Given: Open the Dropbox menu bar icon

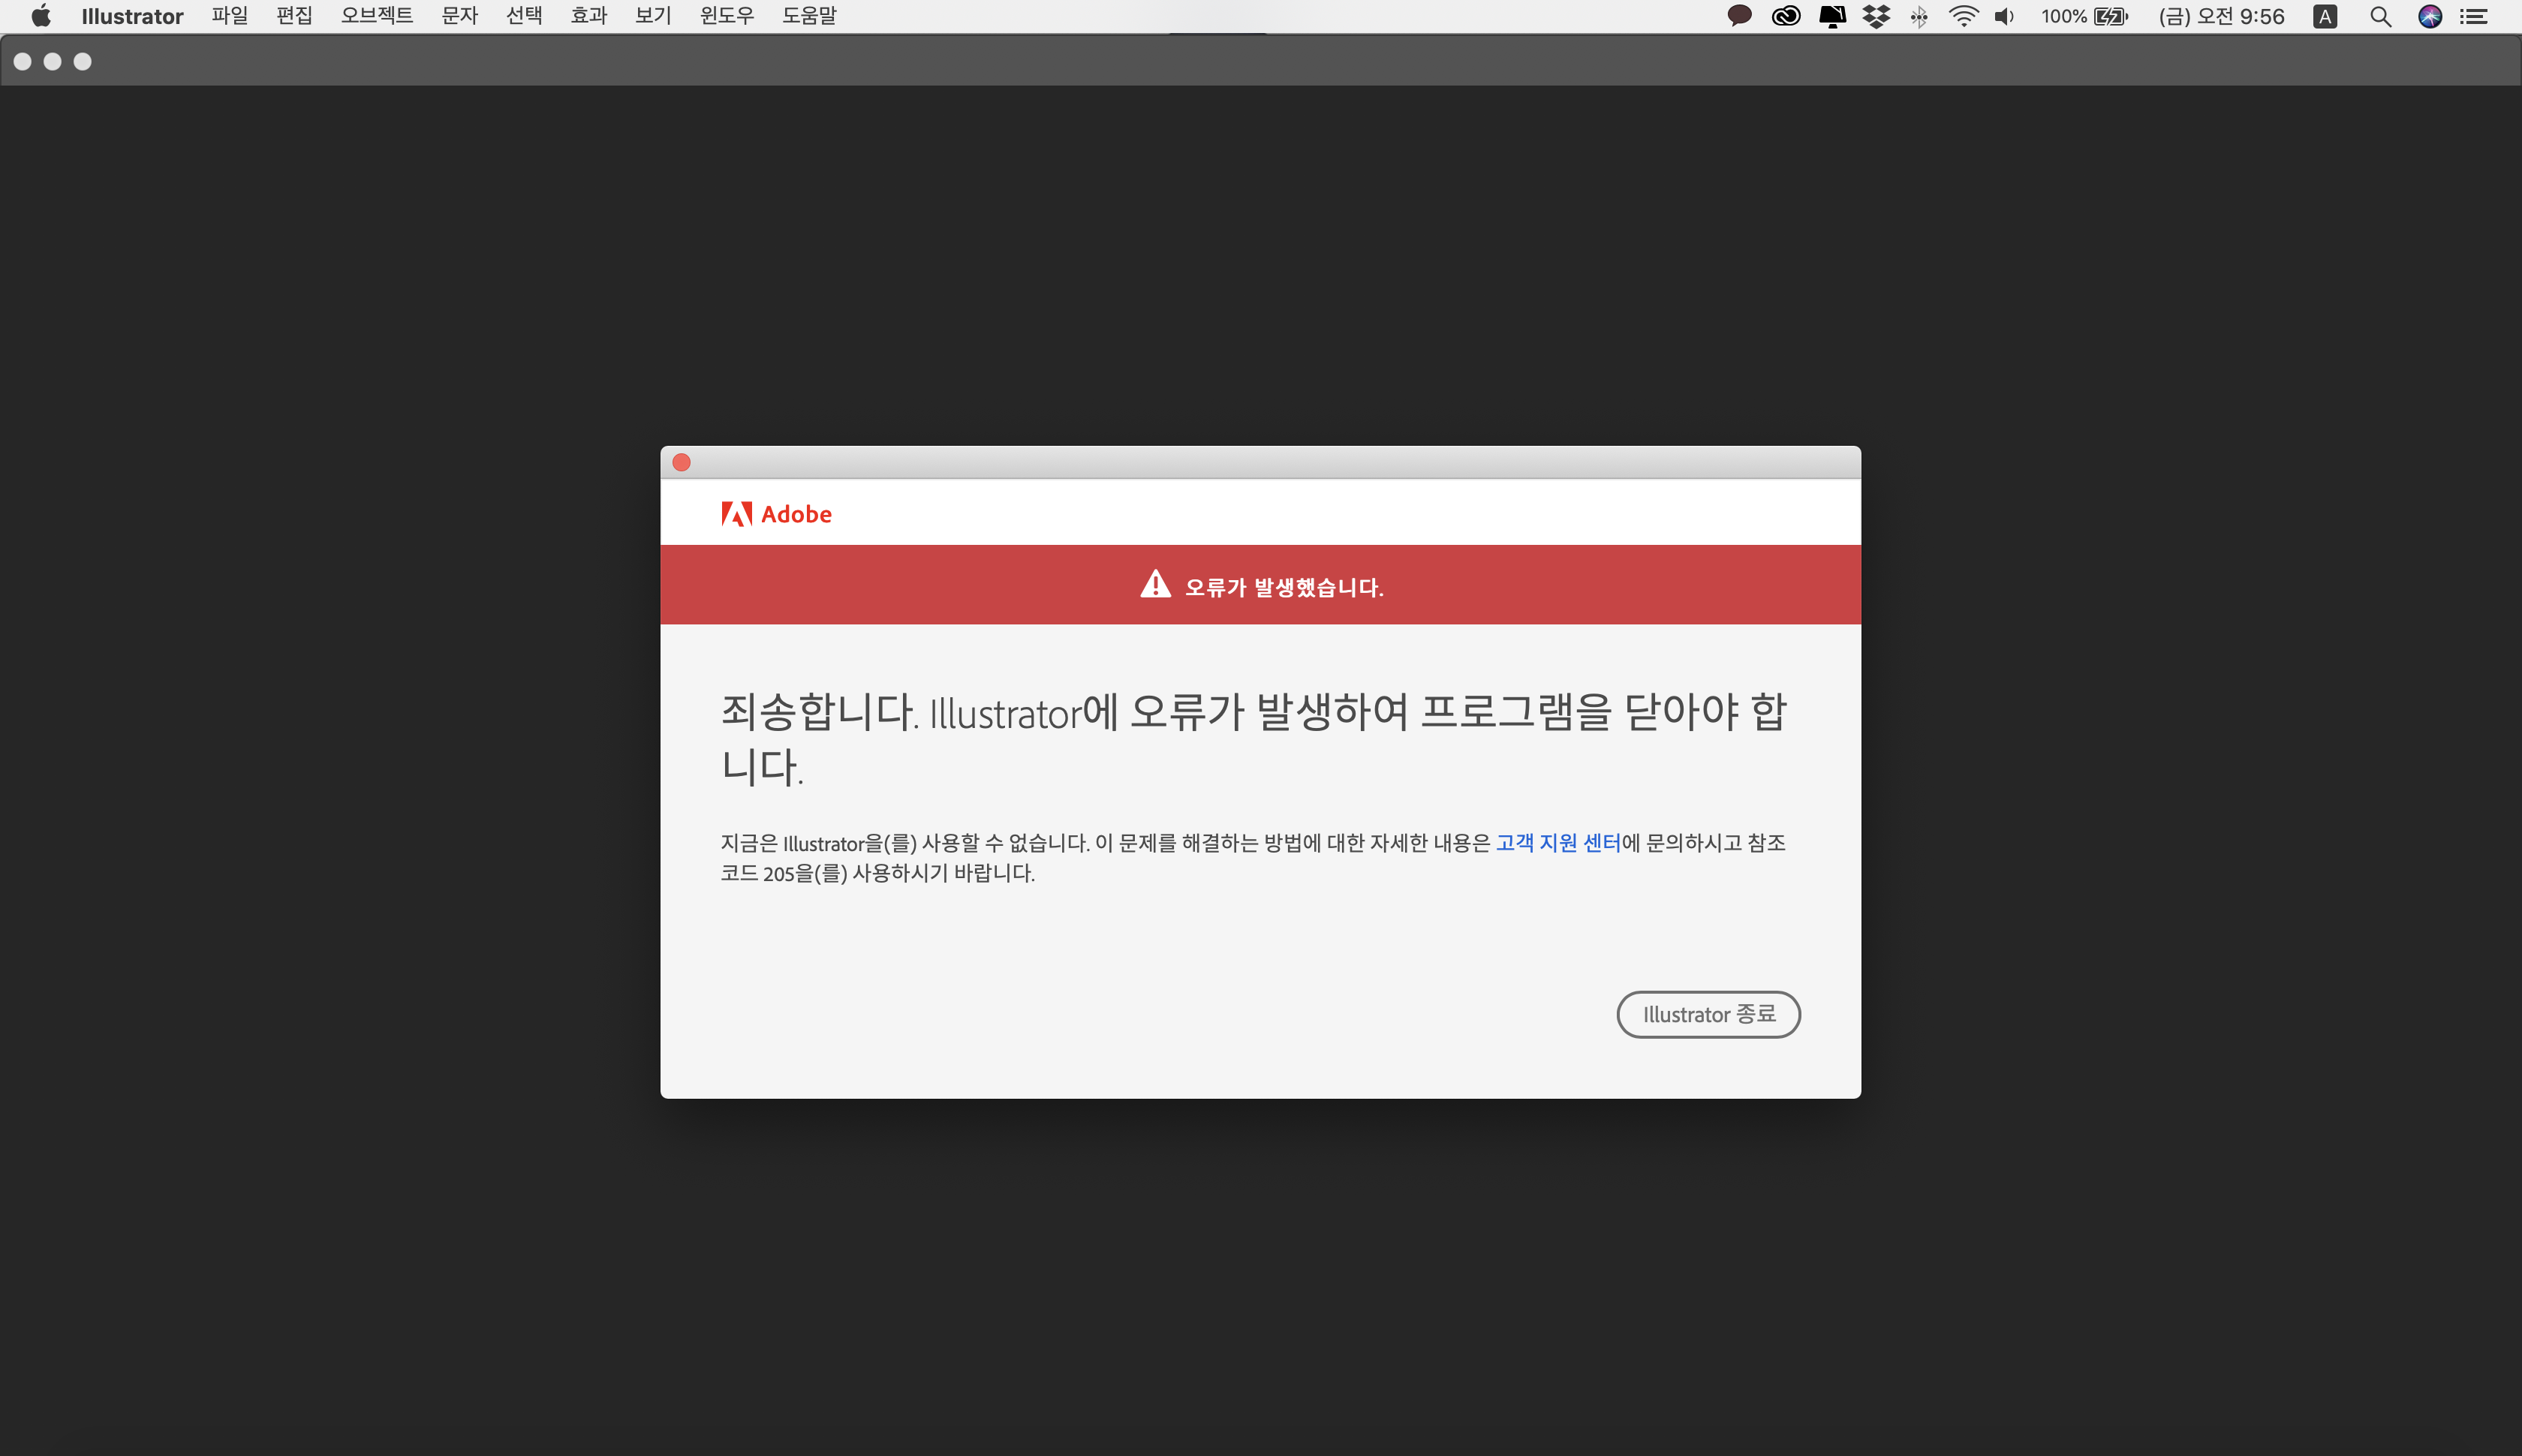Looking at the screenshot, I should 1876,16.
